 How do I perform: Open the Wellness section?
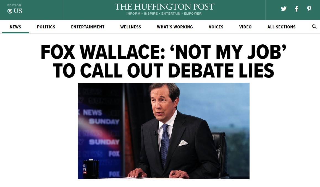click(x=131, y=27)
